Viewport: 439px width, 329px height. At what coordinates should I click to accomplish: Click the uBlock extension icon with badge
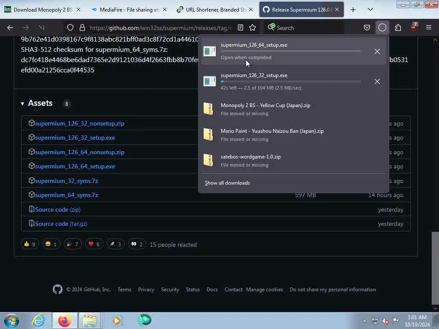[x=414, y=27]
